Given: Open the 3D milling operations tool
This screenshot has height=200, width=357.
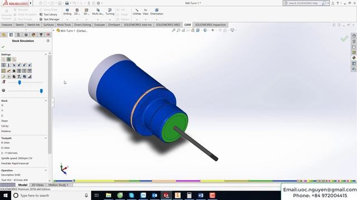Looking at the screenshot, I should tap(86, 12).
